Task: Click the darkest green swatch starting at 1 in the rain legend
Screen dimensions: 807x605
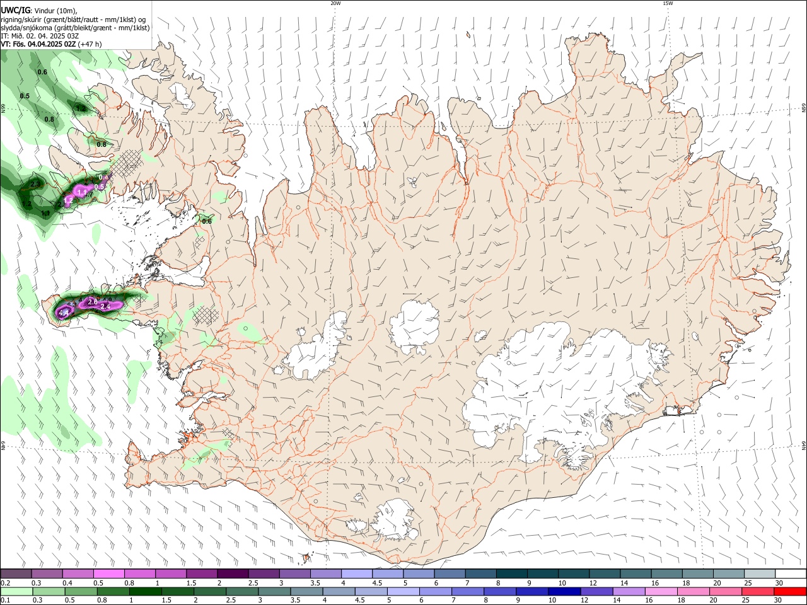Action: click(144, 591)
